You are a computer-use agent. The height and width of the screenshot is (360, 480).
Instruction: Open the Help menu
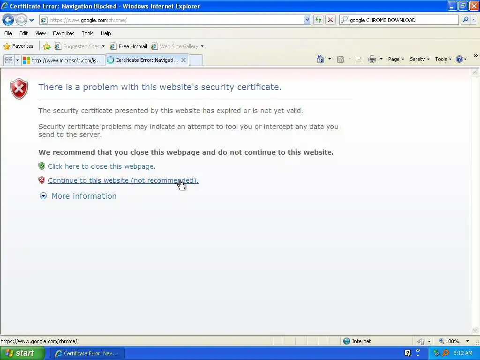click(x=106, y=33)
